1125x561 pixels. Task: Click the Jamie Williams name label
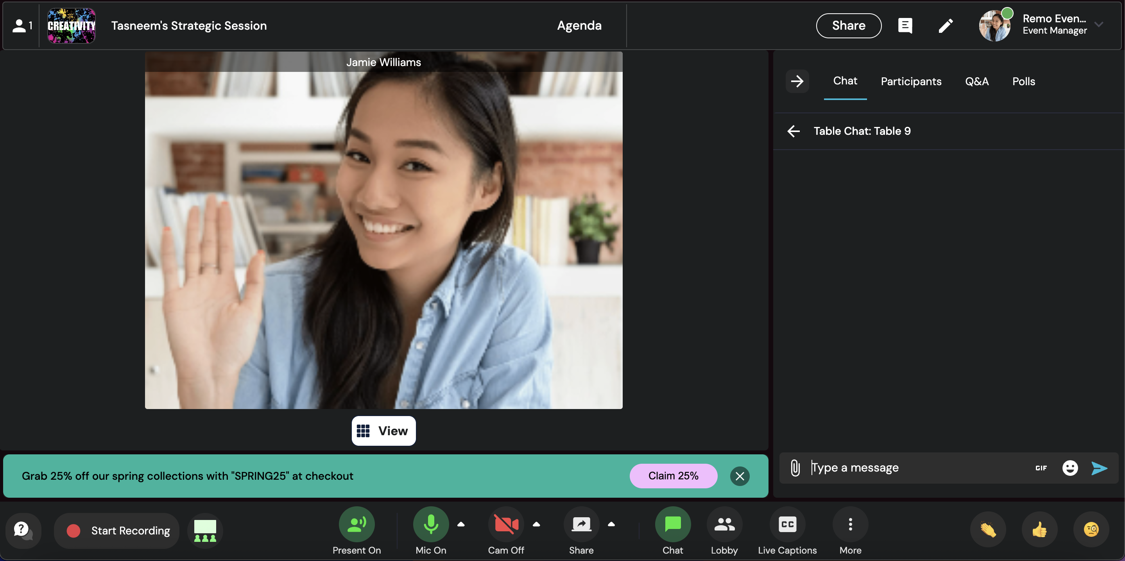(383, 63)
